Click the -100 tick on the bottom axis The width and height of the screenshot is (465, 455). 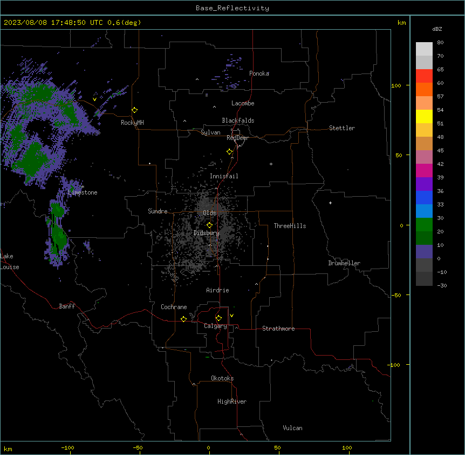click(68, 448)
